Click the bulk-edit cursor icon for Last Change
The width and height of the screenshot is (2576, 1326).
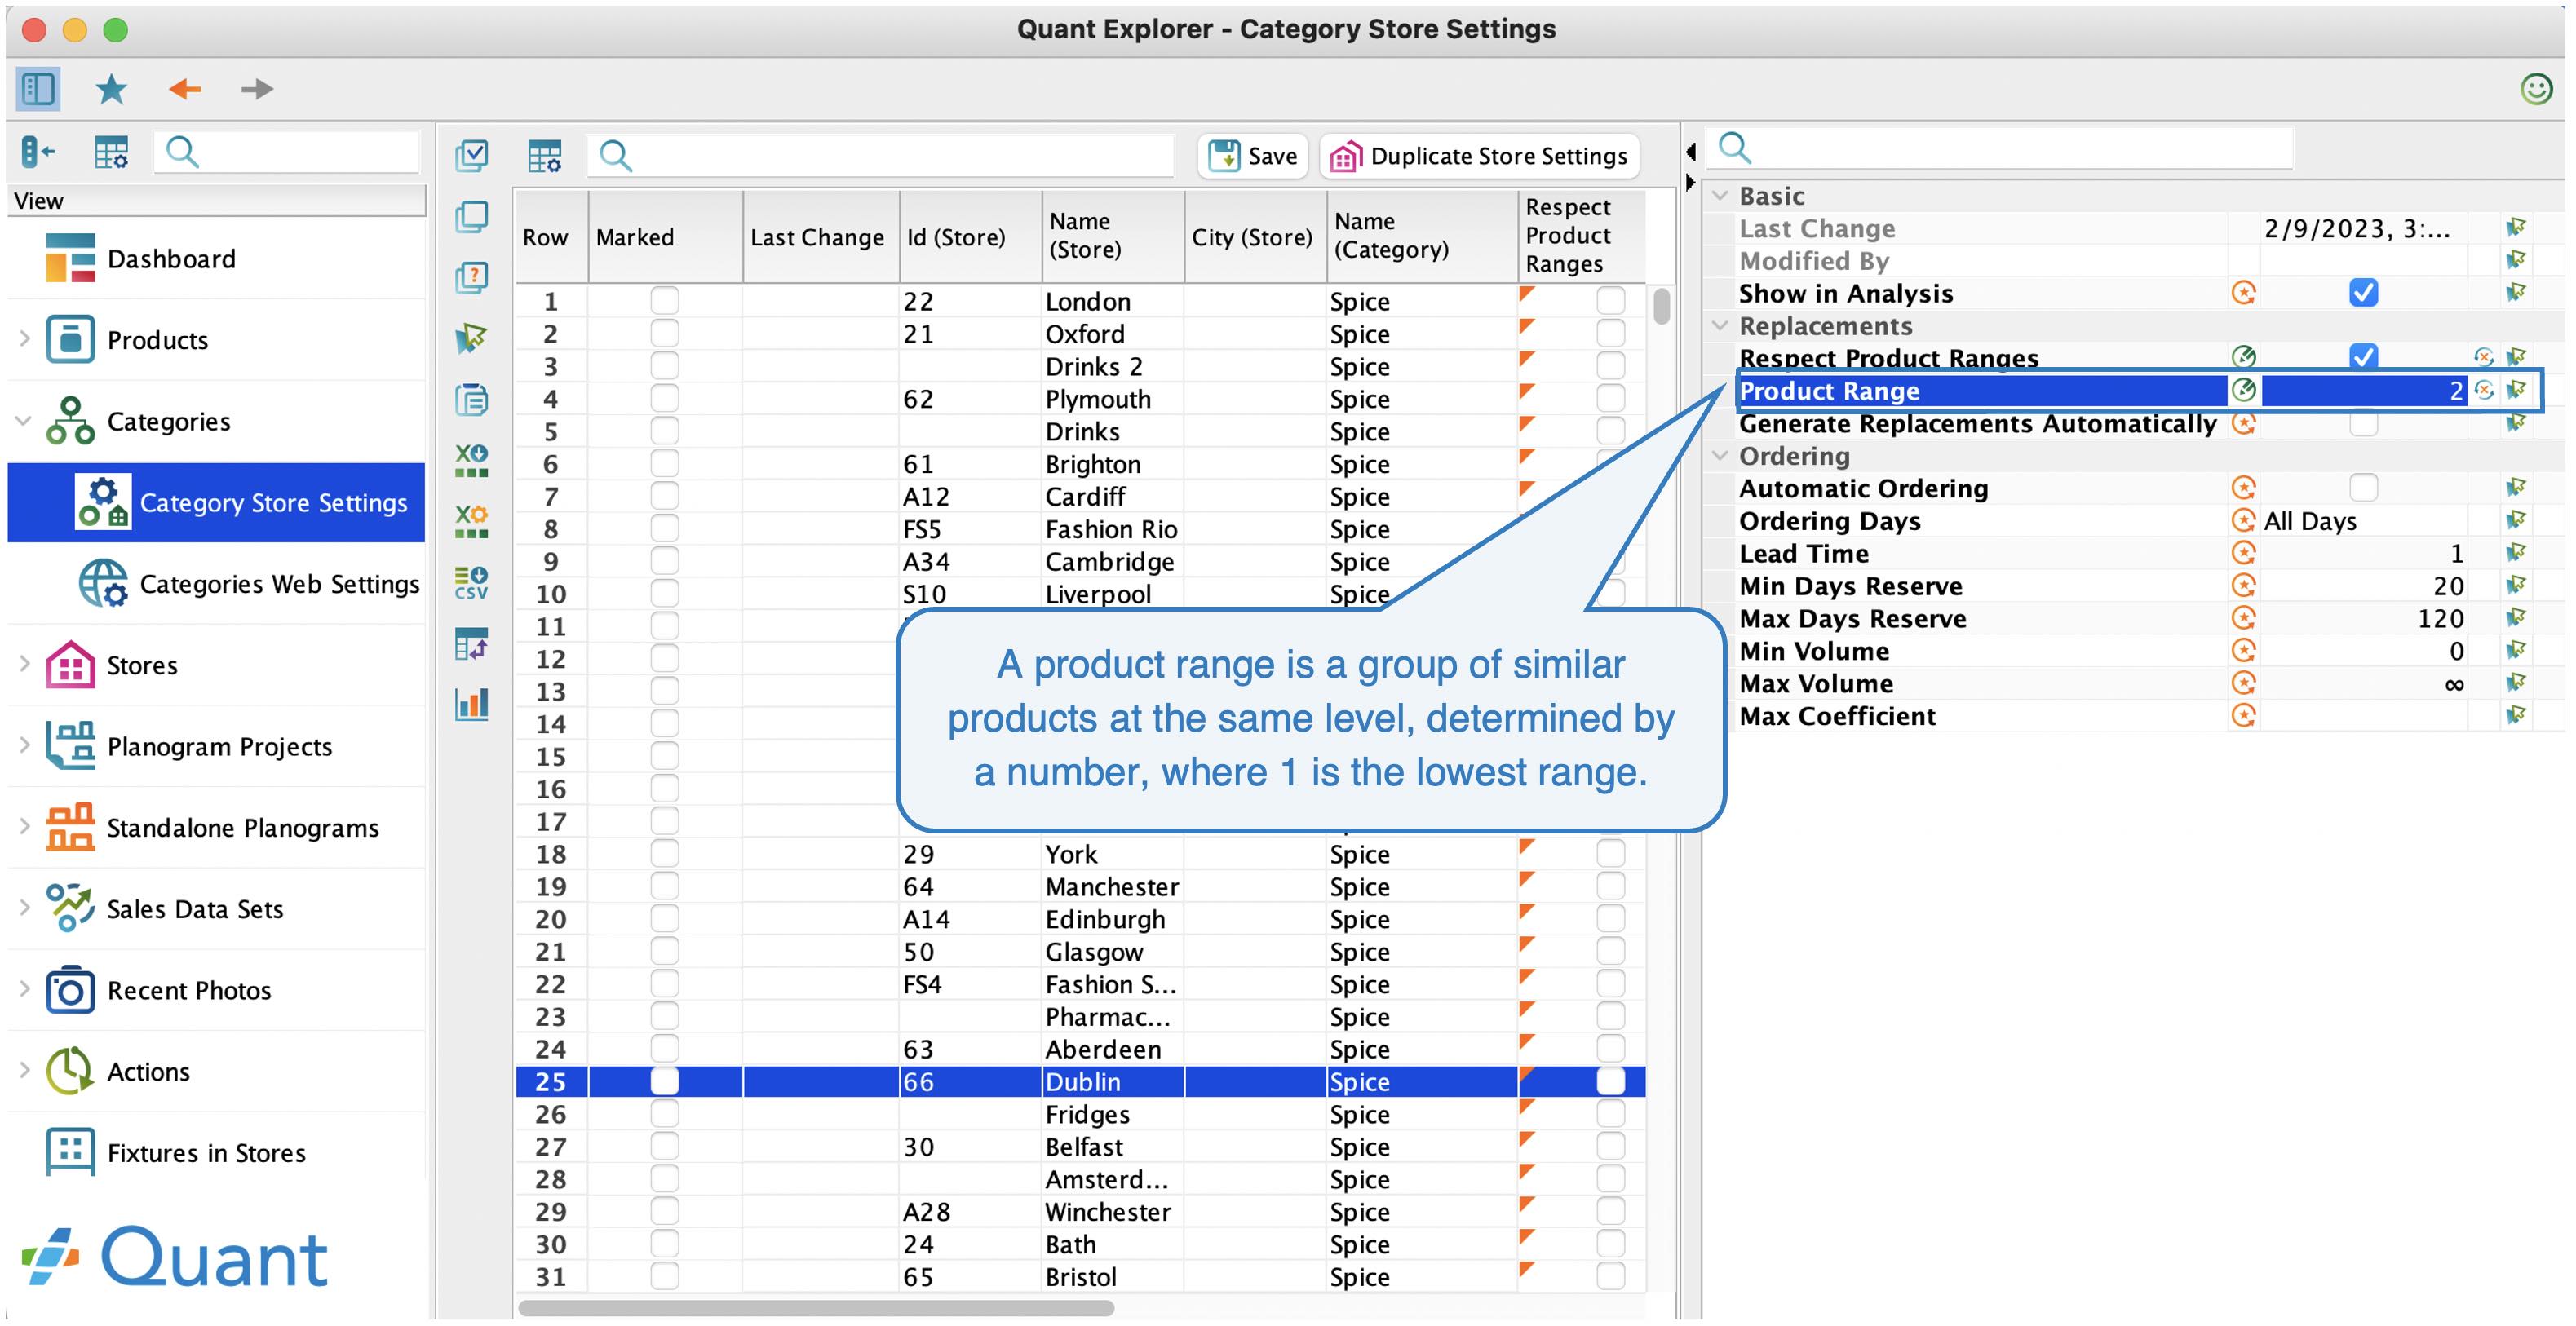[x=2516, y=228]
